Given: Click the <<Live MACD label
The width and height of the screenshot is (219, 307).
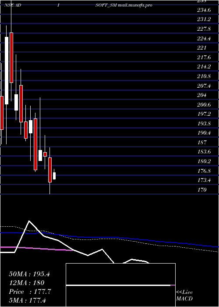Looking at the screenshot, I should [184, 295].
